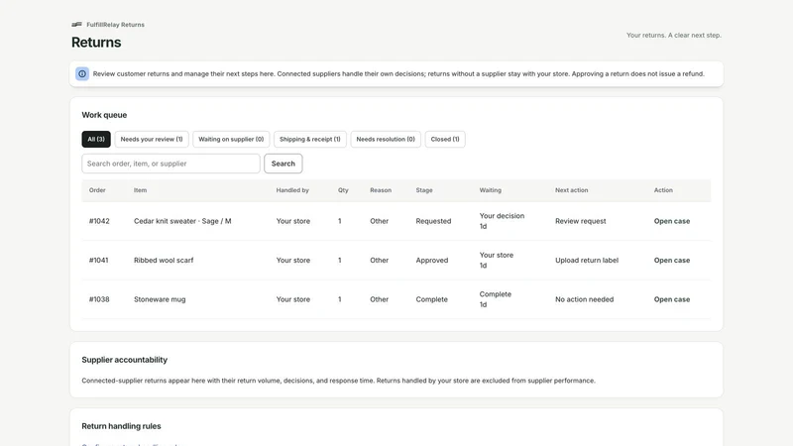Click the Supplier accountability heading
793x446 pixels.
tap(125, 360)
